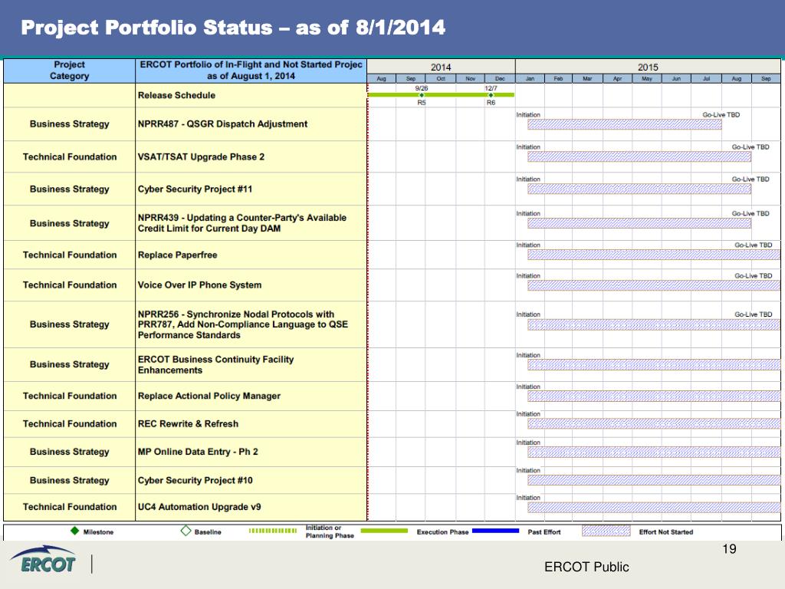Click the NPRR439 row's hatched Gantt bar
The width and height of the screenshot is (785, 589).
(x=639, y=223)
